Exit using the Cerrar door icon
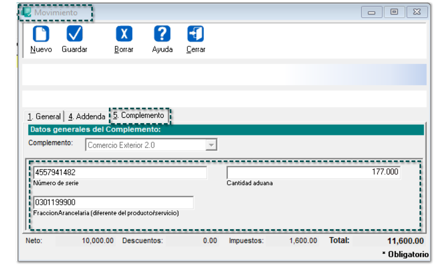Image resolution: width=435 pixels, height=266 pixels. tap(195, 34)
